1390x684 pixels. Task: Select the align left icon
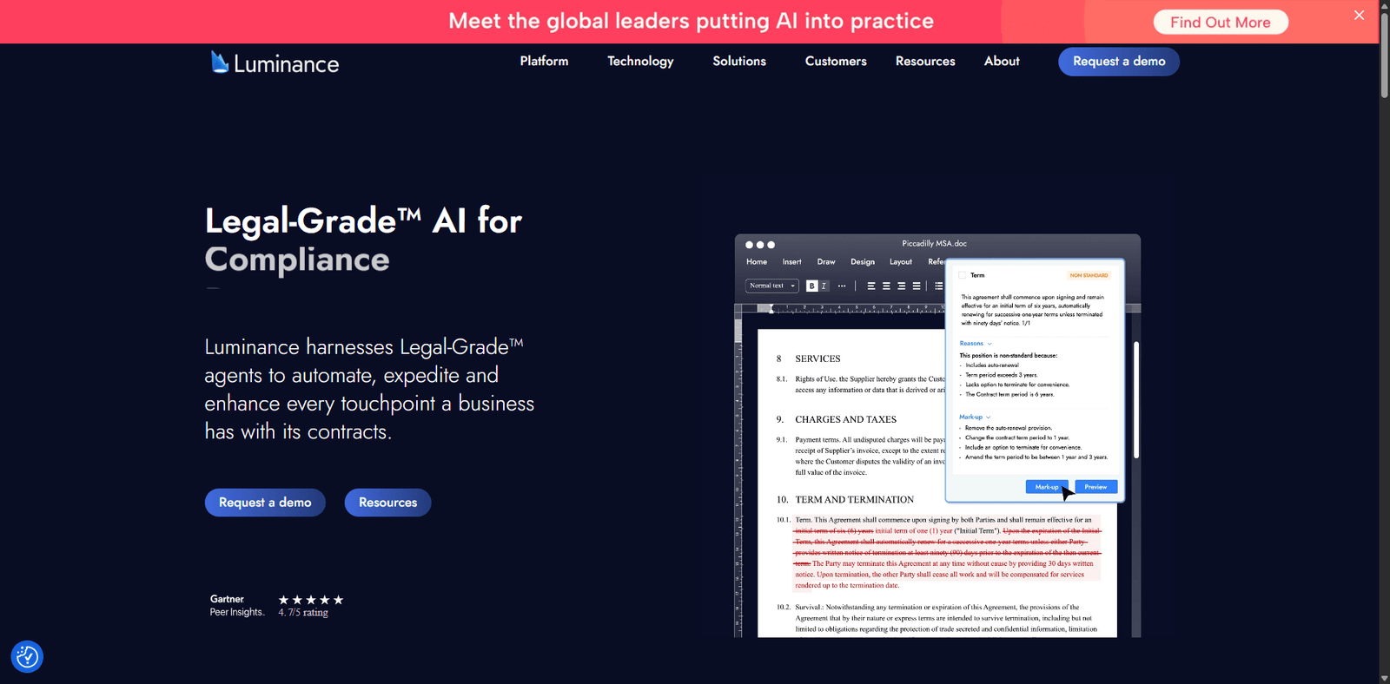coord(871,286)
